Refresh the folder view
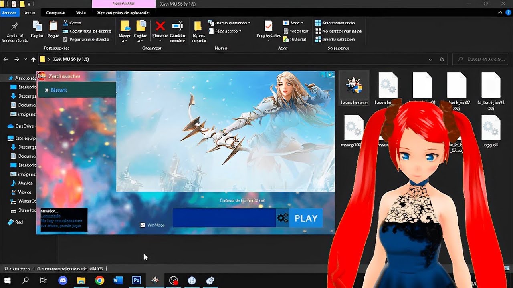 coord(442,59)
